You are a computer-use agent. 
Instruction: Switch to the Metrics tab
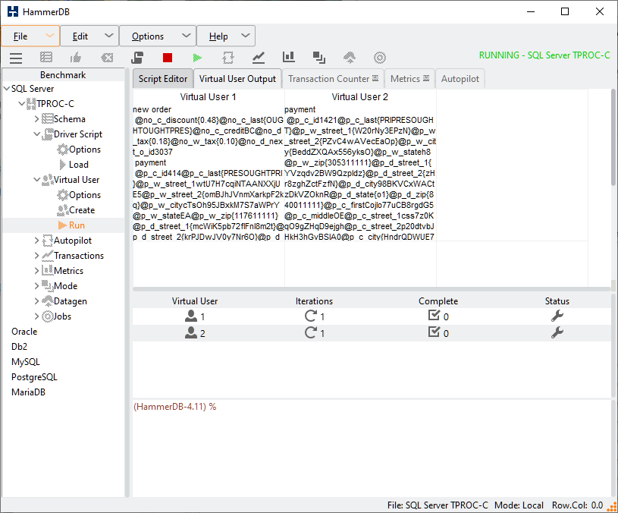(409, 79)
